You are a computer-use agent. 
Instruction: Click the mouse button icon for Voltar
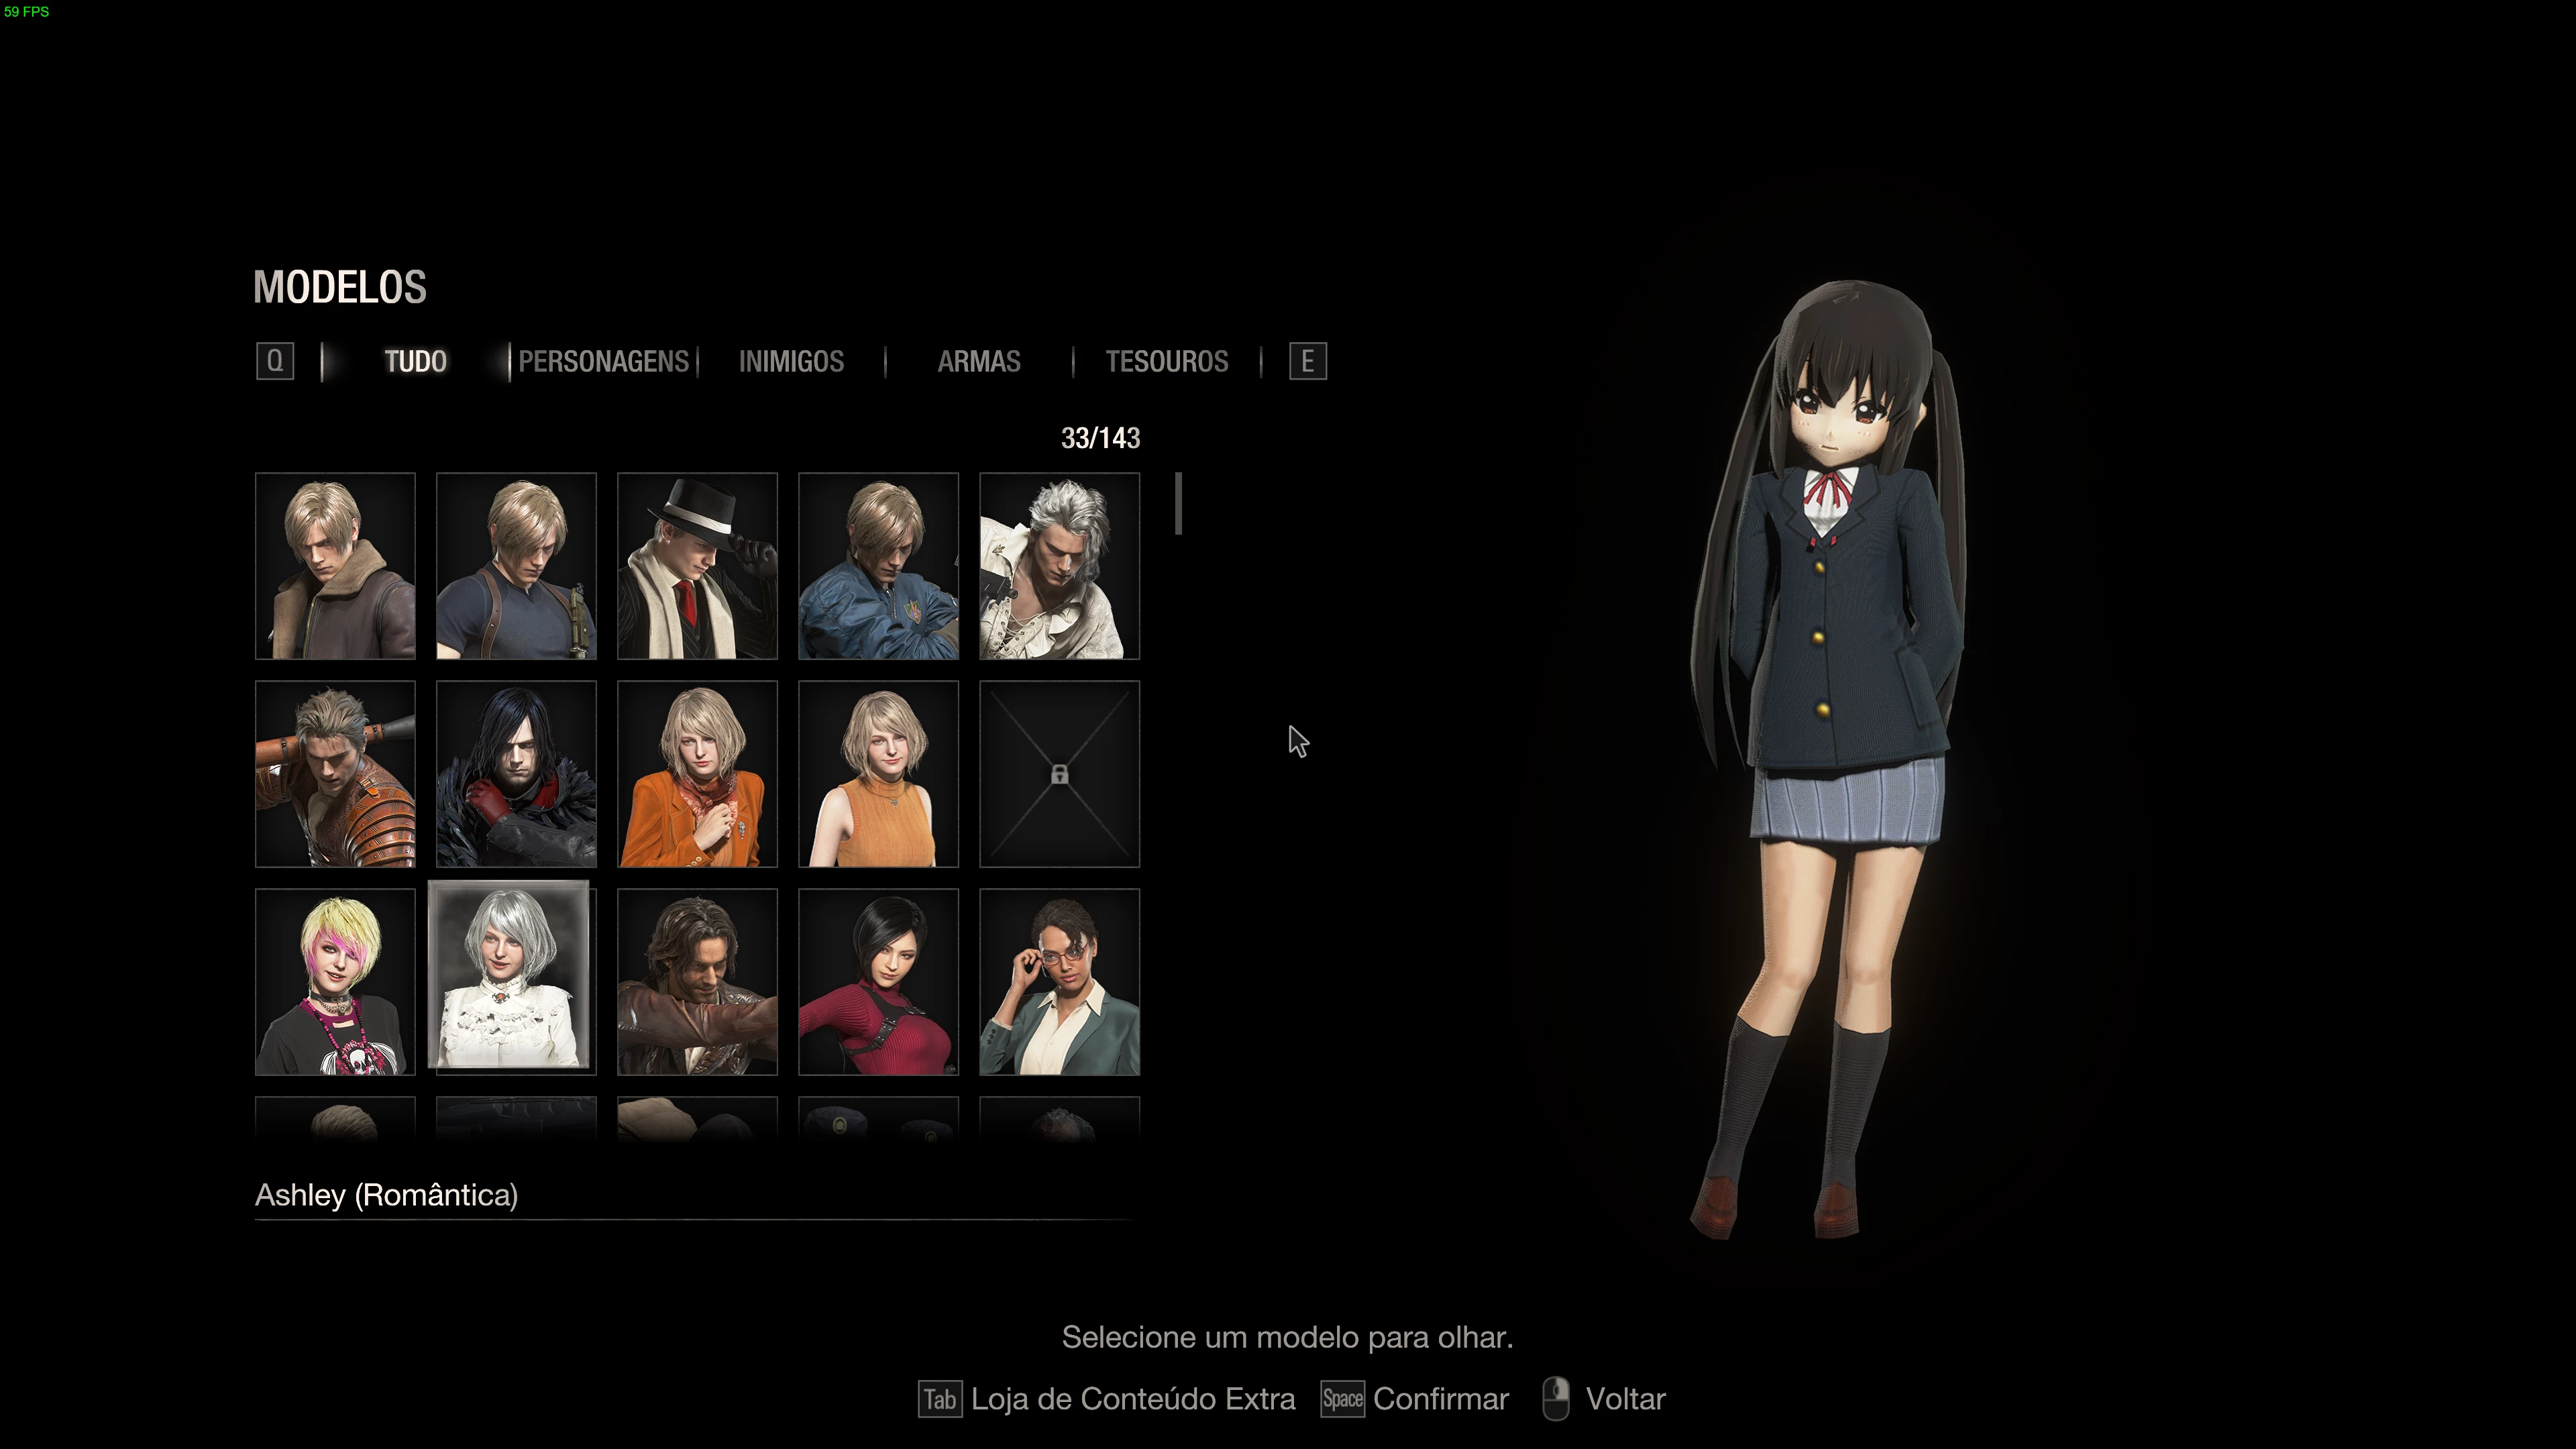tap(1556, 1398)
